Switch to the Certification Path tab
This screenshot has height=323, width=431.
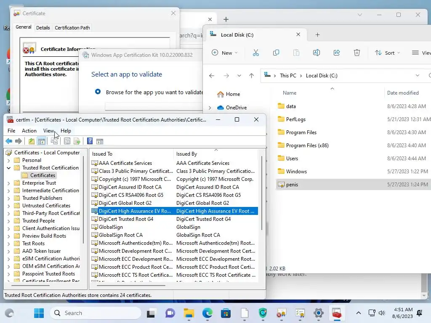click(72, 28)
